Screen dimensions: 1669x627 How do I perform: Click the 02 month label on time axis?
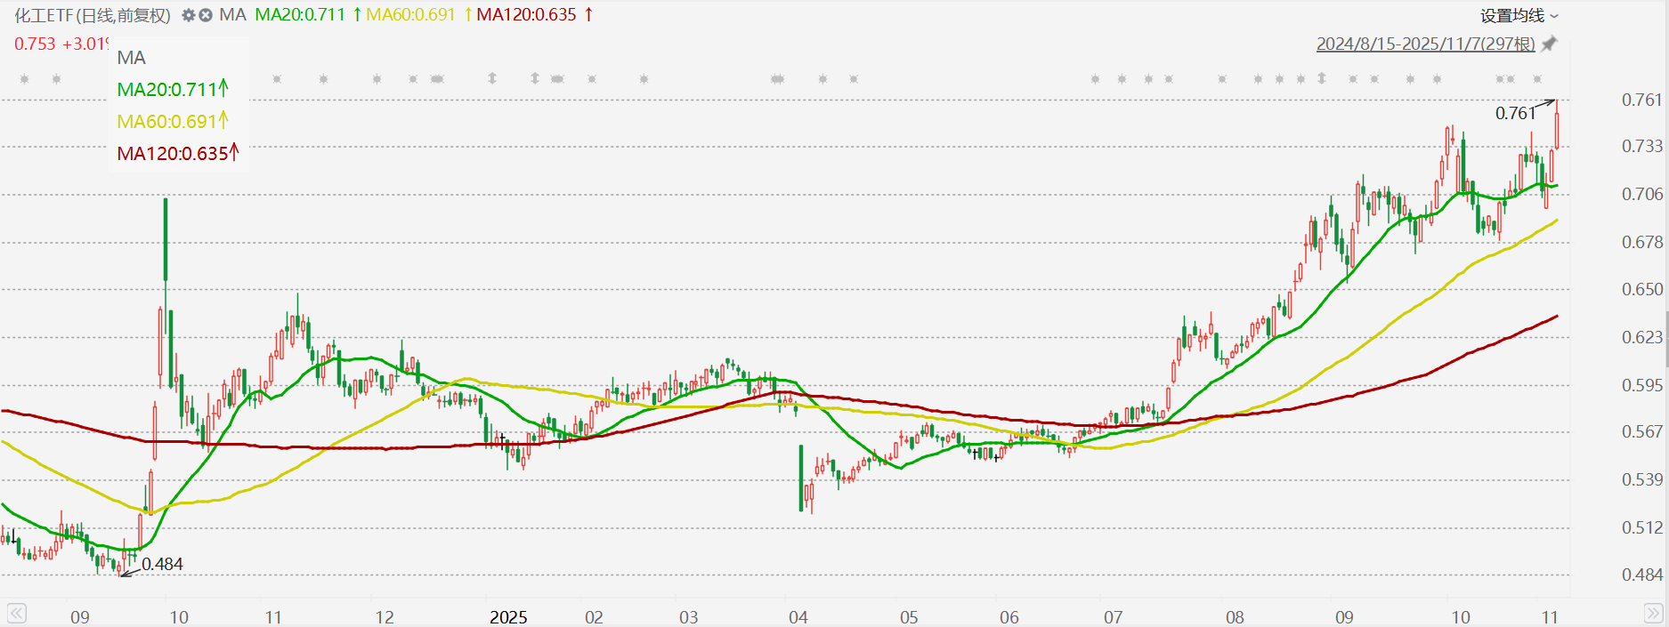[x=593, y=616]
